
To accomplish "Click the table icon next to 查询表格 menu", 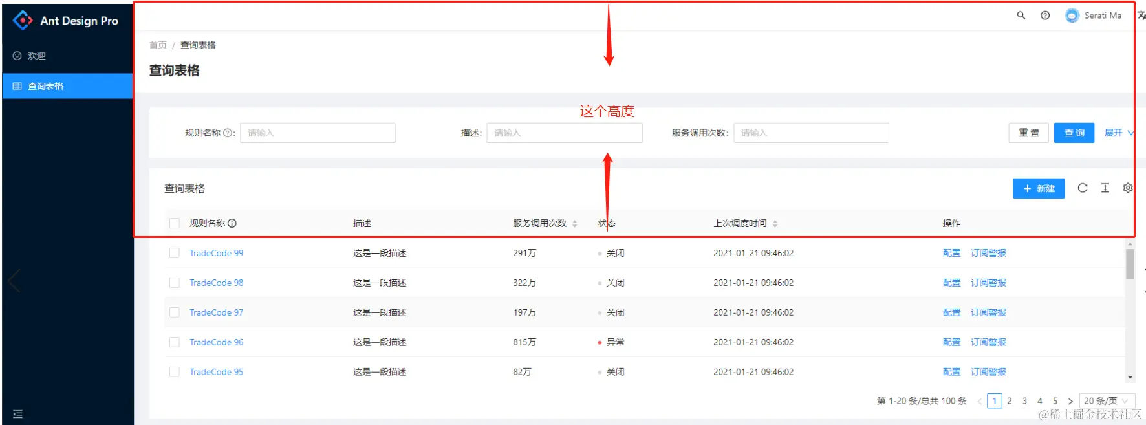I will [17, 86].
